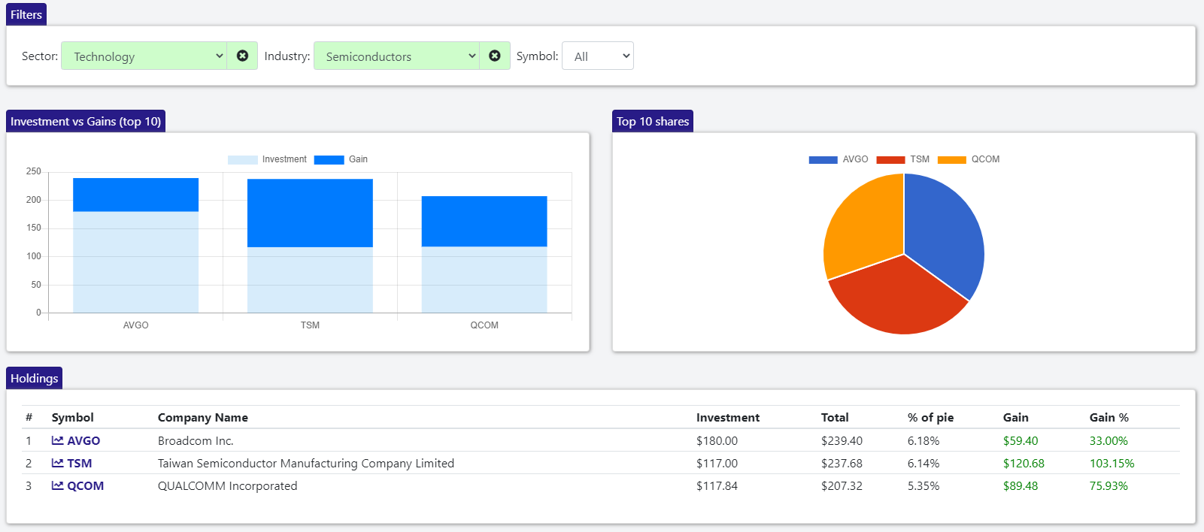Image resolution: width=1204 pixels, height=532 pixels.
Task: Toggle the TSM legend in pie chart
Action: tap(903, 159)
